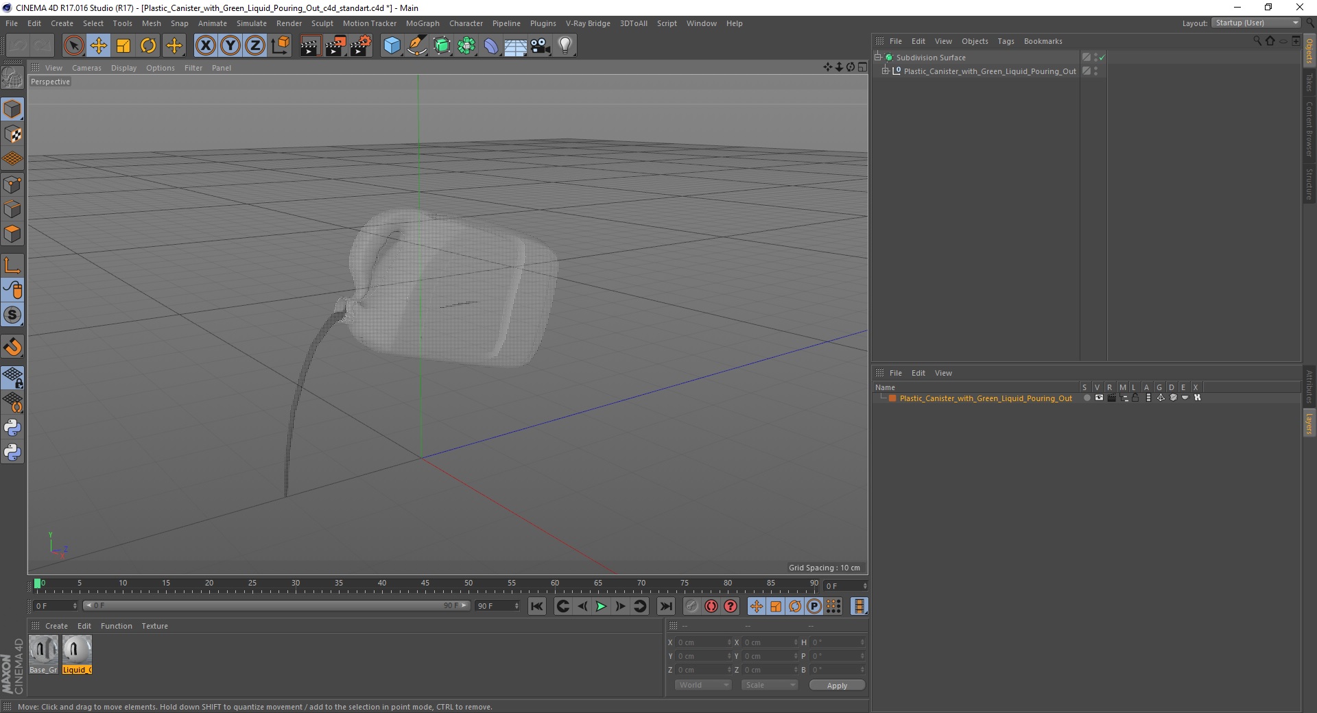Play the animation forward
1317x713 pixels.
click(601, 606)
